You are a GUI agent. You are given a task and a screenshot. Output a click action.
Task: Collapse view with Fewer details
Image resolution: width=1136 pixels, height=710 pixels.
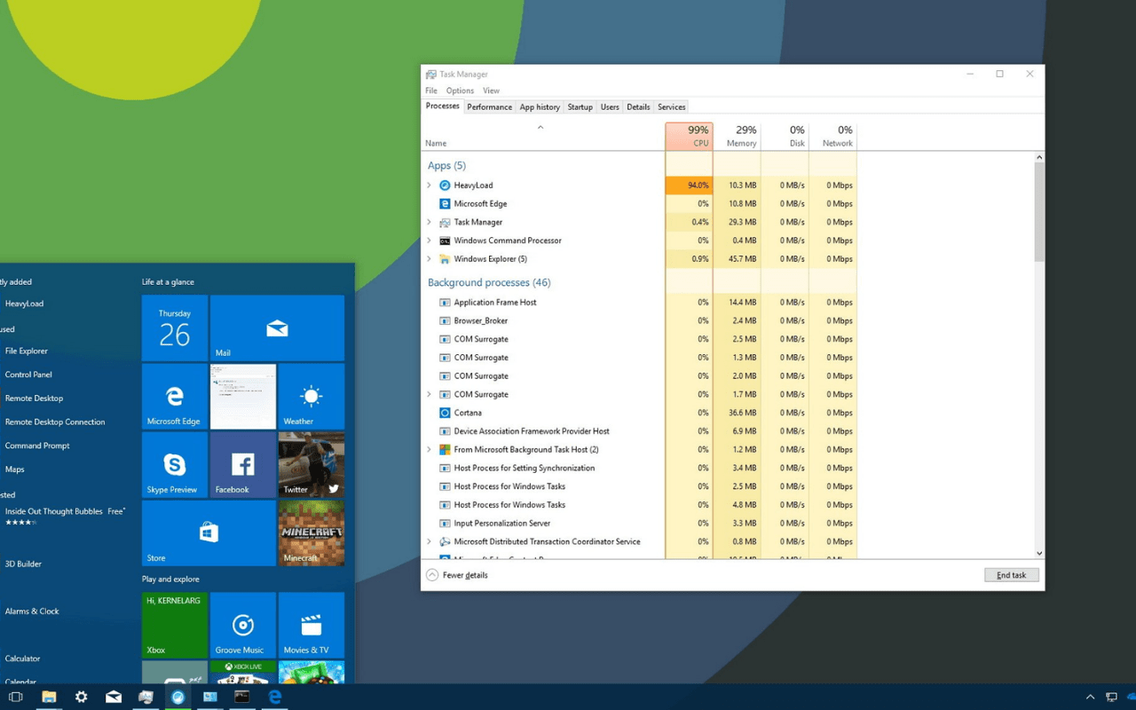[457, 575]
